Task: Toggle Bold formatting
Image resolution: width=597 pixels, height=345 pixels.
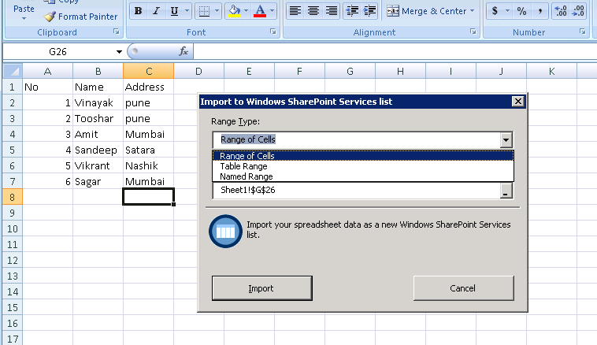Action: pos(138,11)
